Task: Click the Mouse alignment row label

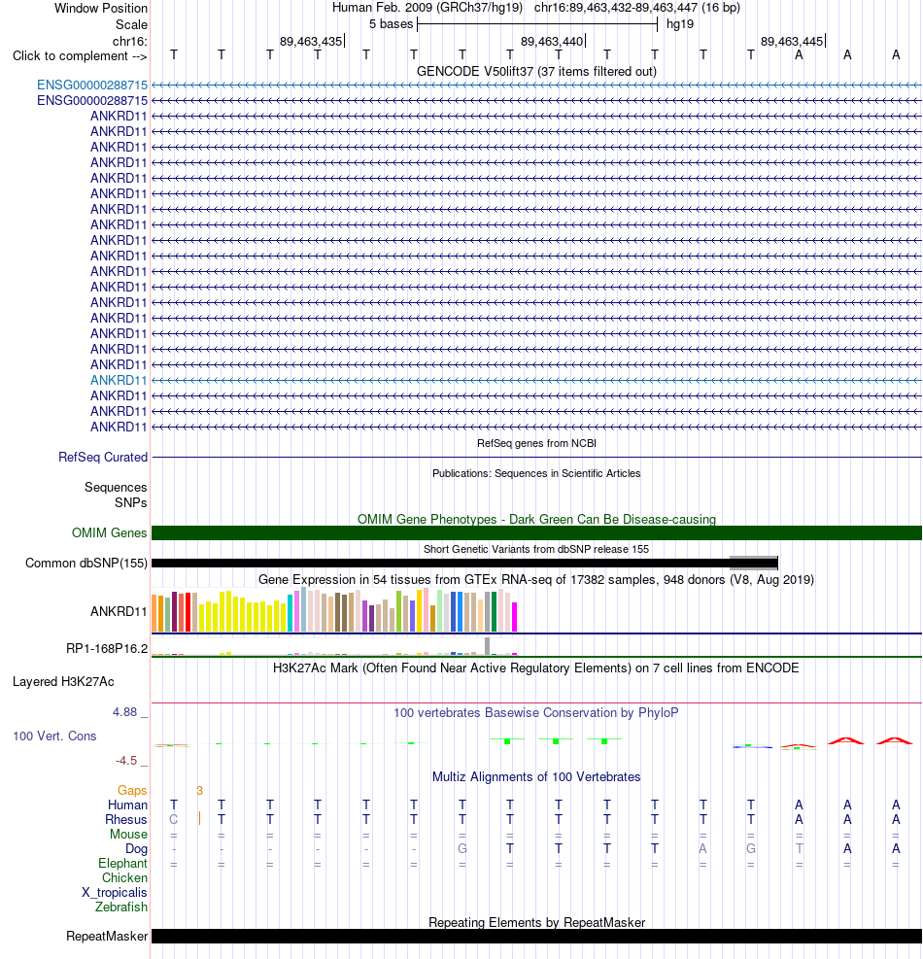Action: 128,835
